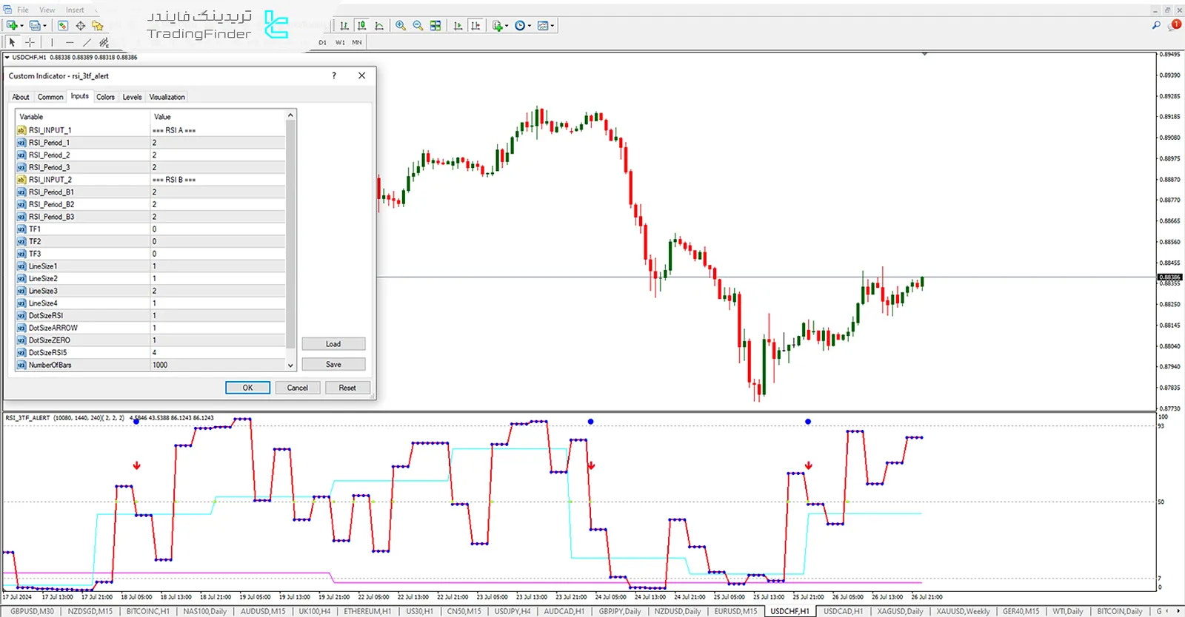Click the Reset button
1185x617 pixels.
347,388
